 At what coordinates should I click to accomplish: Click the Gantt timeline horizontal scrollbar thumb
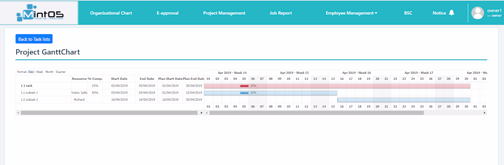tap(317, 113)
